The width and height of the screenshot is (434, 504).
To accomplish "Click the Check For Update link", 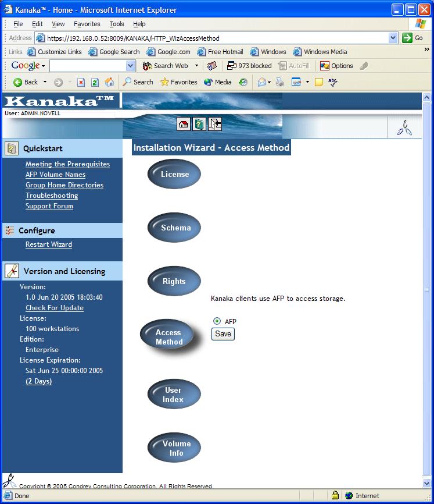I will coord(55,308).
